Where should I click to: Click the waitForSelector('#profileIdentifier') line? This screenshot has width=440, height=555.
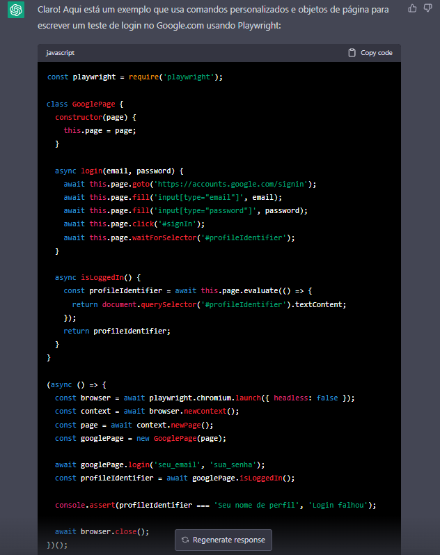(179, 237)
